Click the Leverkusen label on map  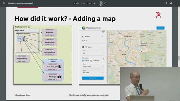tap(127, 37)
